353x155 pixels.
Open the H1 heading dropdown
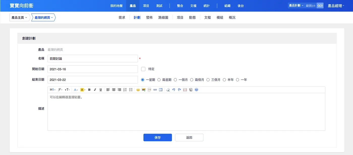(x=53, y=90)
